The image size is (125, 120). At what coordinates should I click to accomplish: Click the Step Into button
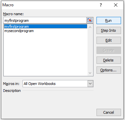[109, 30]
